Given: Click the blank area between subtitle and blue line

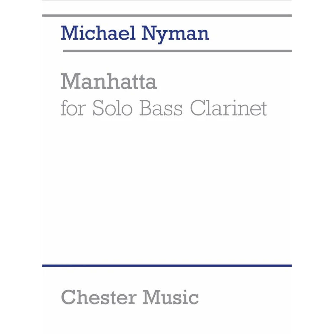Looking at the screenshot, I should (167, 187).
